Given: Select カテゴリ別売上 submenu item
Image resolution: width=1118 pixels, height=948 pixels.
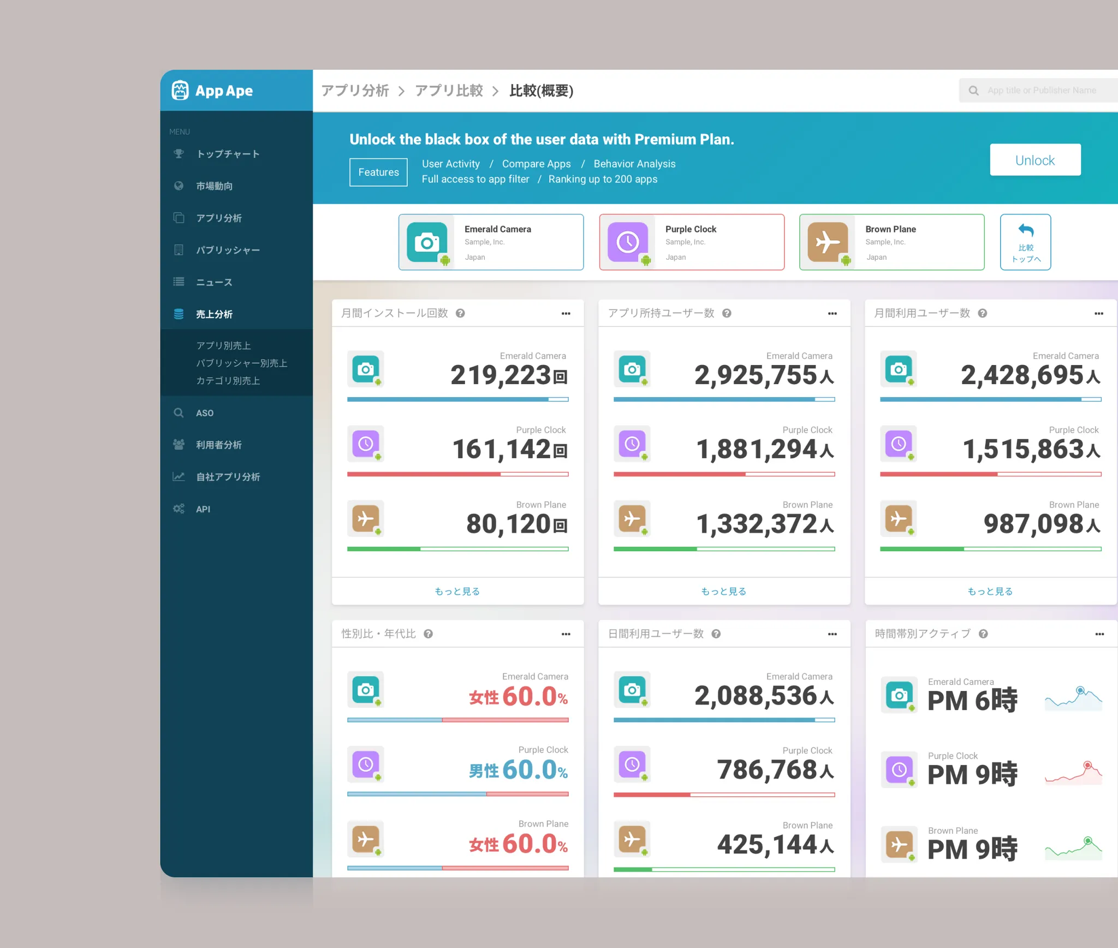Looking at the screenshot, I should coord(228,380).
